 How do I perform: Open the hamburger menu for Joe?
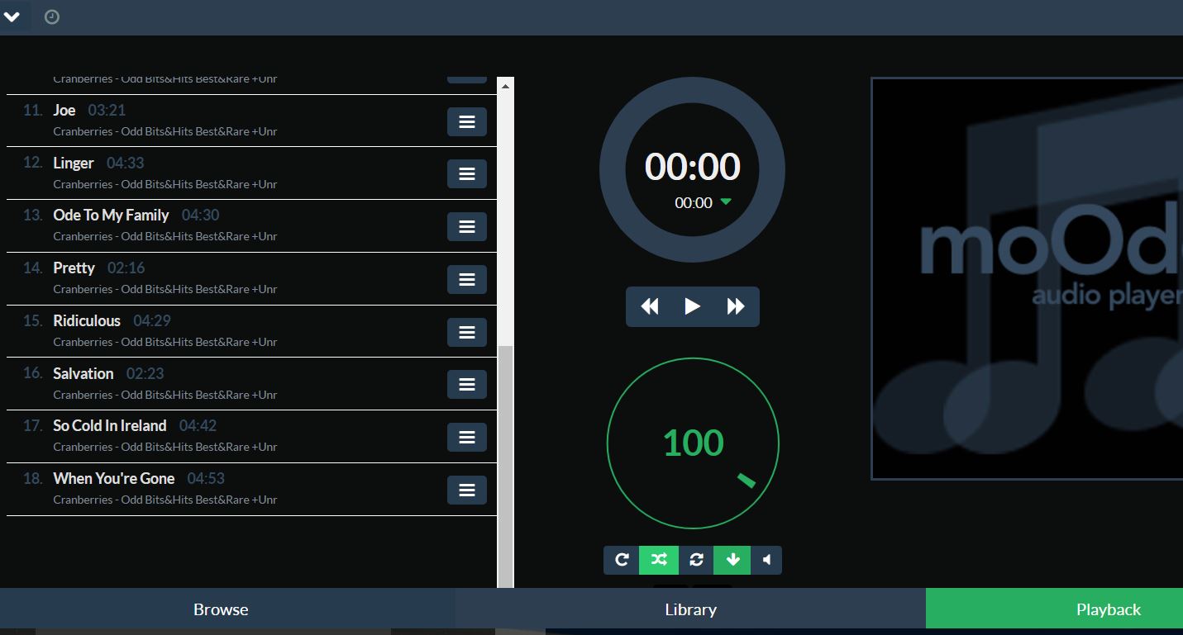coord(467,121)
